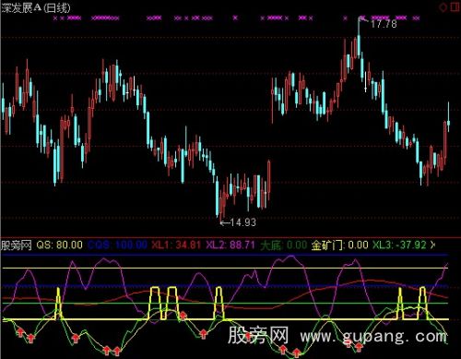The image size is (461, 359).
Task: Click the XL2: 88.71 indicator value
Action: 230,245
